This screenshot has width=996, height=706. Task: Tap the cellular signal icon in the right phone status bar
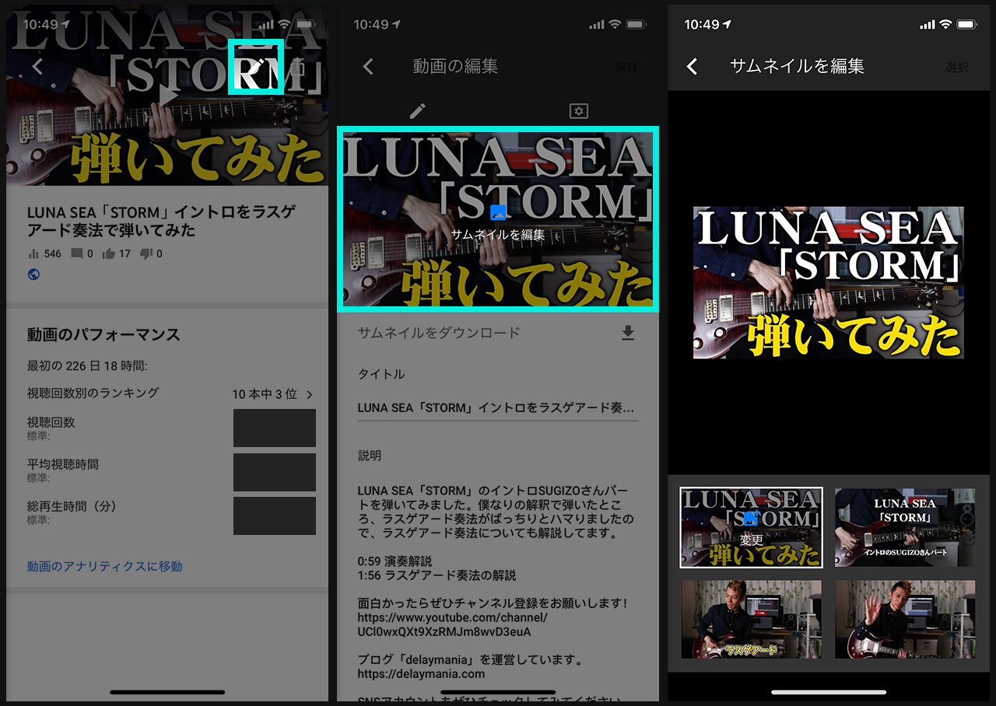coord(927,25)
